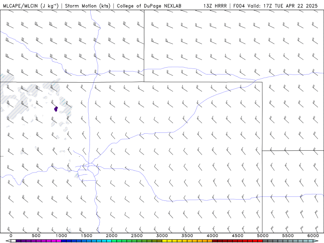Click the orange swatch just below 4000
324x243 pixels.
210,241
